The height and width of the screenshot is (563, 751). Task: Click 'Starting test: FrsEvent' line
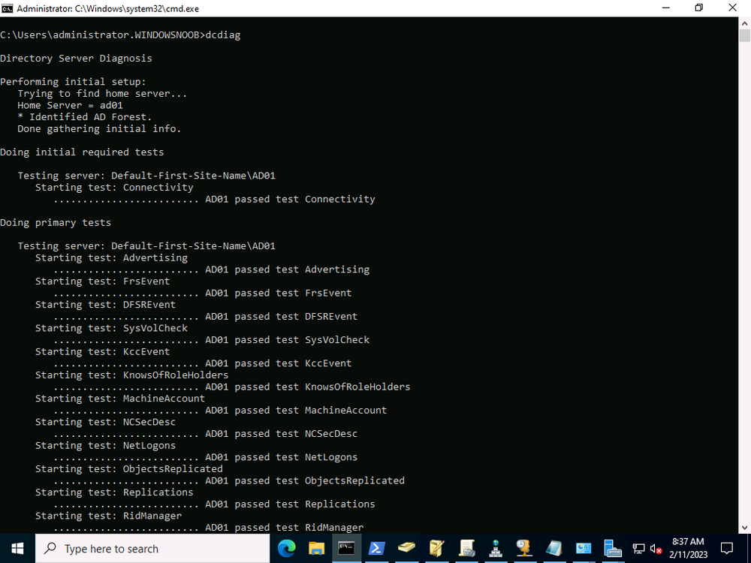point(102,281)
